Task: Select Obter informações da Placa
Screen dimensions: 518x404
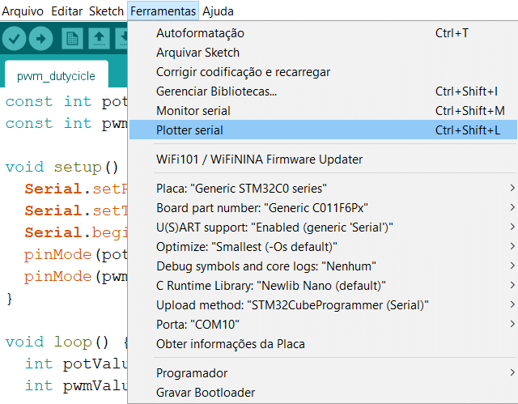Action: (230, 344)
